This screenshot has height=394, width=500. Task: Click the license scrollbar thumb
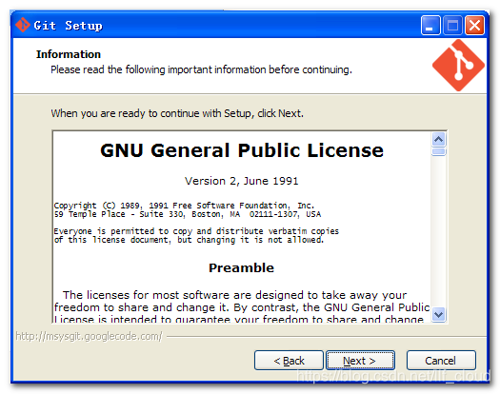(439, 151)
